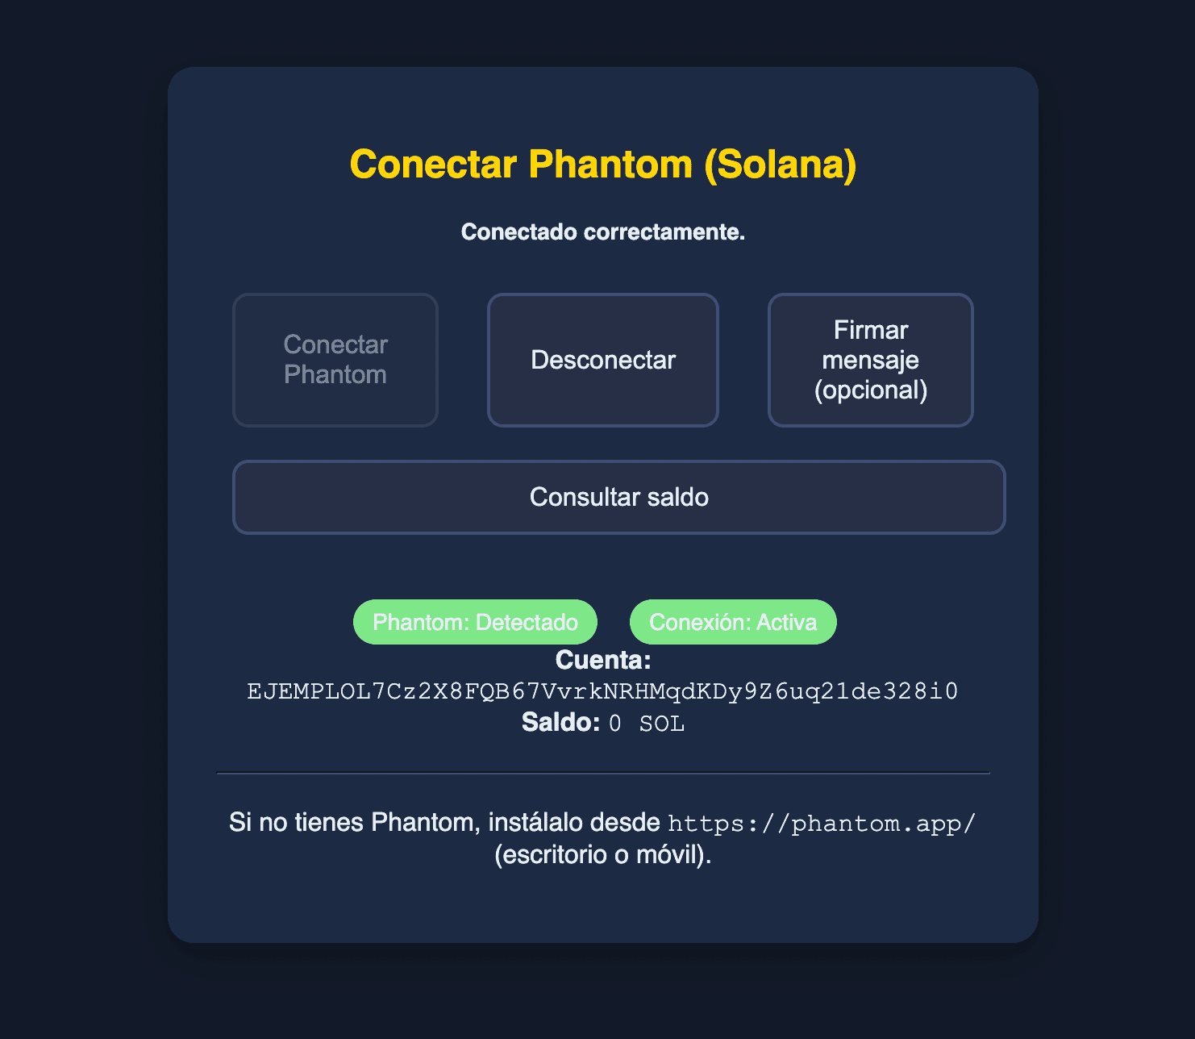Click the Saldo: label
Screen dimensions: 1195x1039
[x=560, y=723]
